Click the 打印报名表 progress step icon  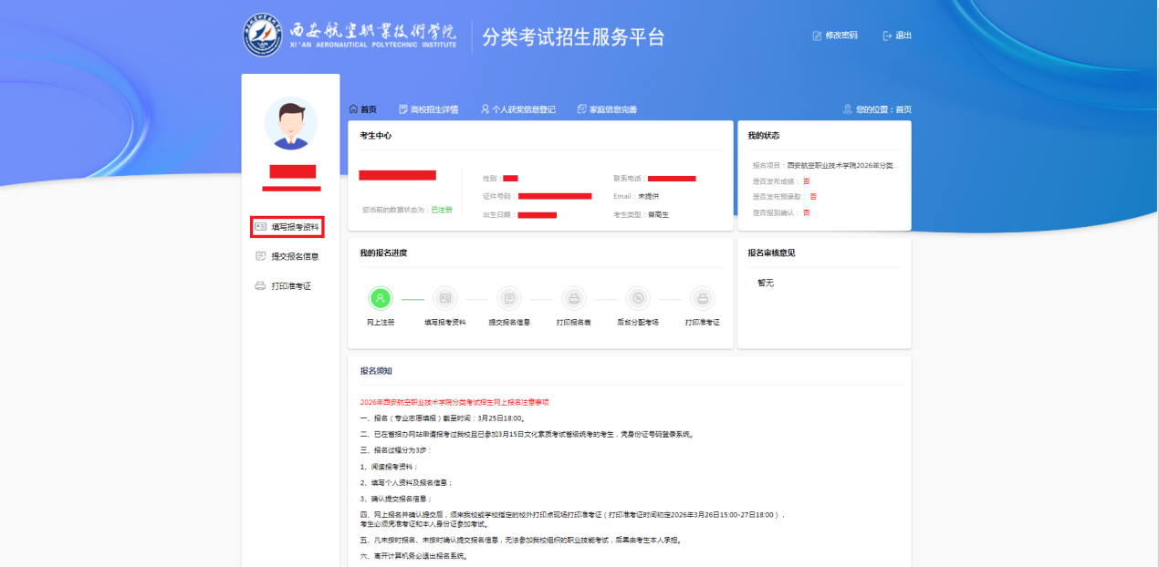[x=574, y=298]
